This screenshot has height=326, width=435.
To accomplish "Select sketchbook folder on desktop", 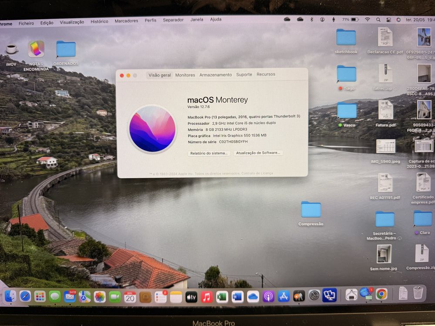I will click(346, 41).
